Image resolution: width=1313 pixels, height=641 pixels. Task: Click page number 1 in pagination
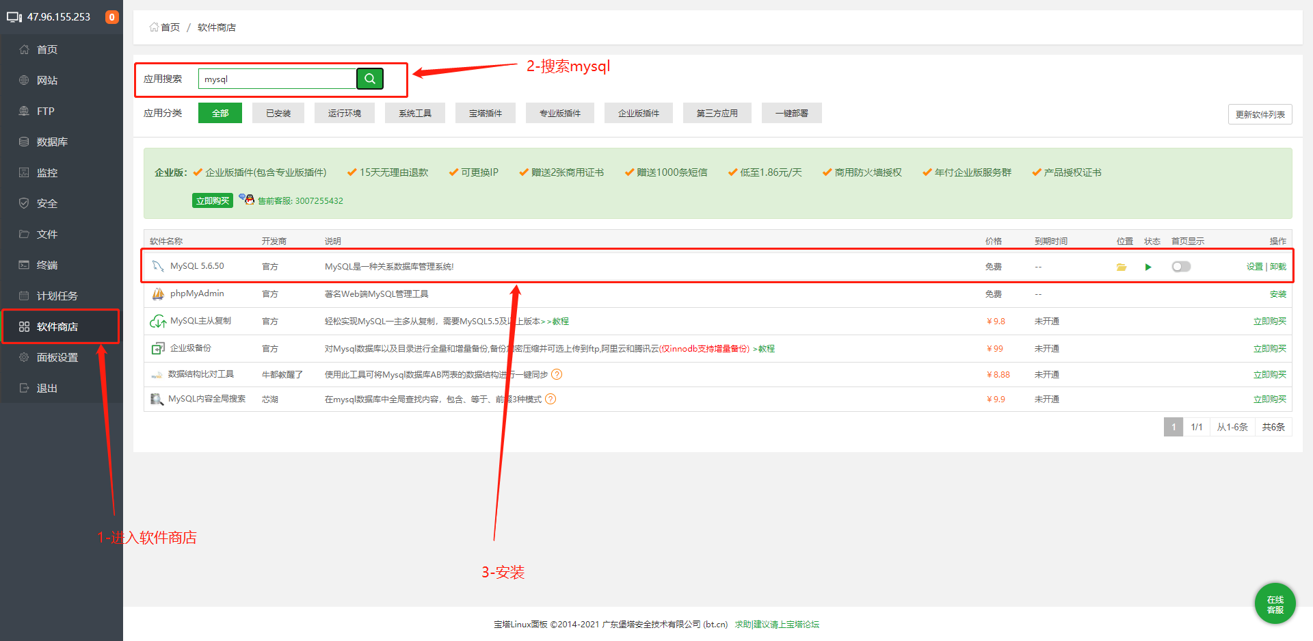1173,427
